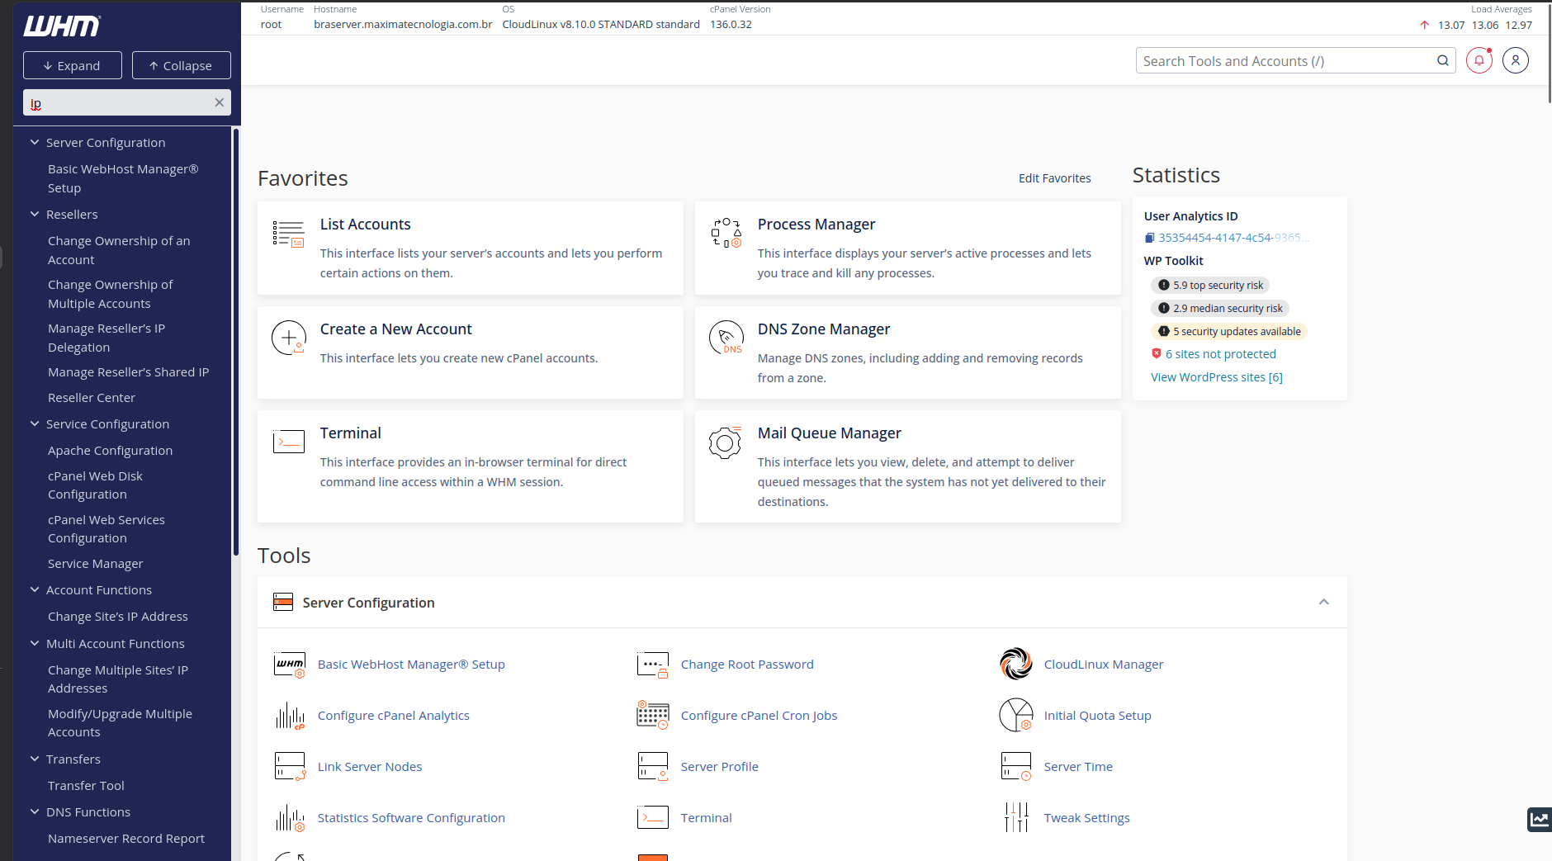The width and height of the screenshot is (1552, 861).
Task: Click the sidebar scrollbar
Action: pyautogui.click(x=236, y=342)
